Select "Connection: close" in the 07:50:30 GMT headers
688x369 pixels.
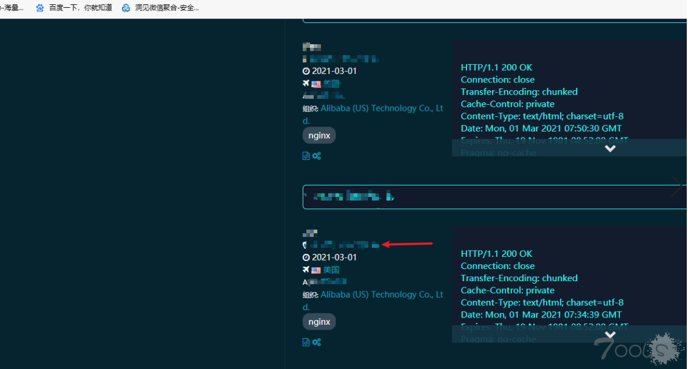click(497, 80)
